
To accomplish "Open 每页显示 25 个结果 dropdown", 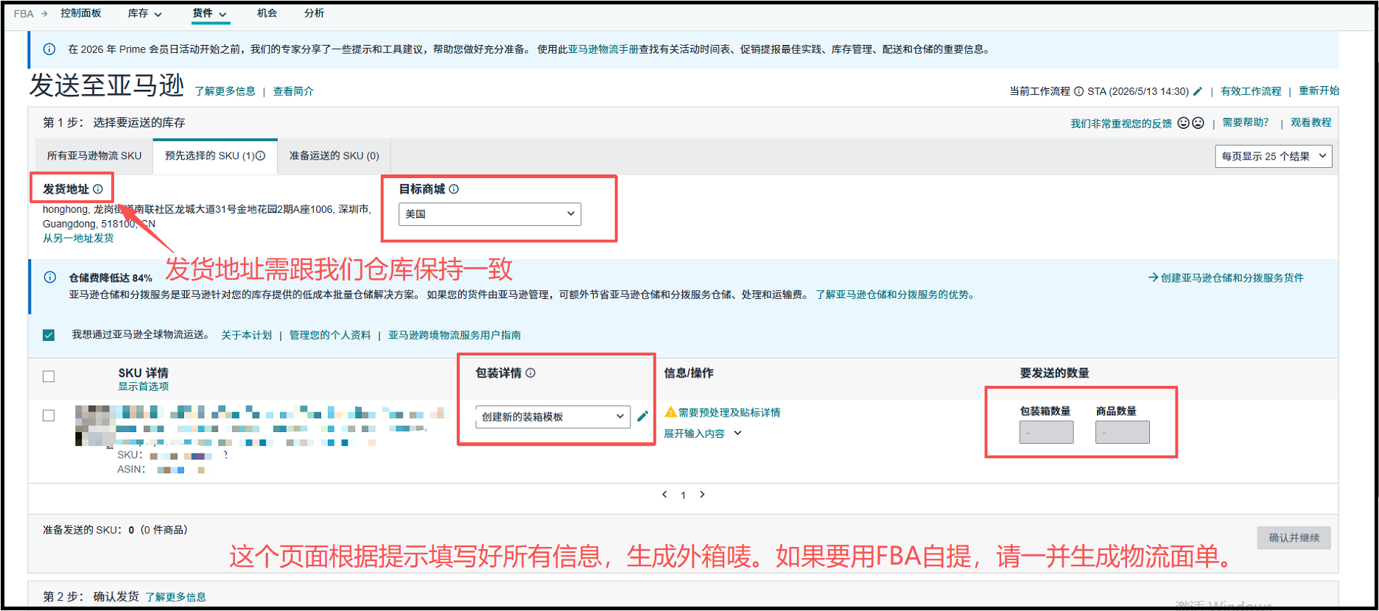I will (1274, 156).
